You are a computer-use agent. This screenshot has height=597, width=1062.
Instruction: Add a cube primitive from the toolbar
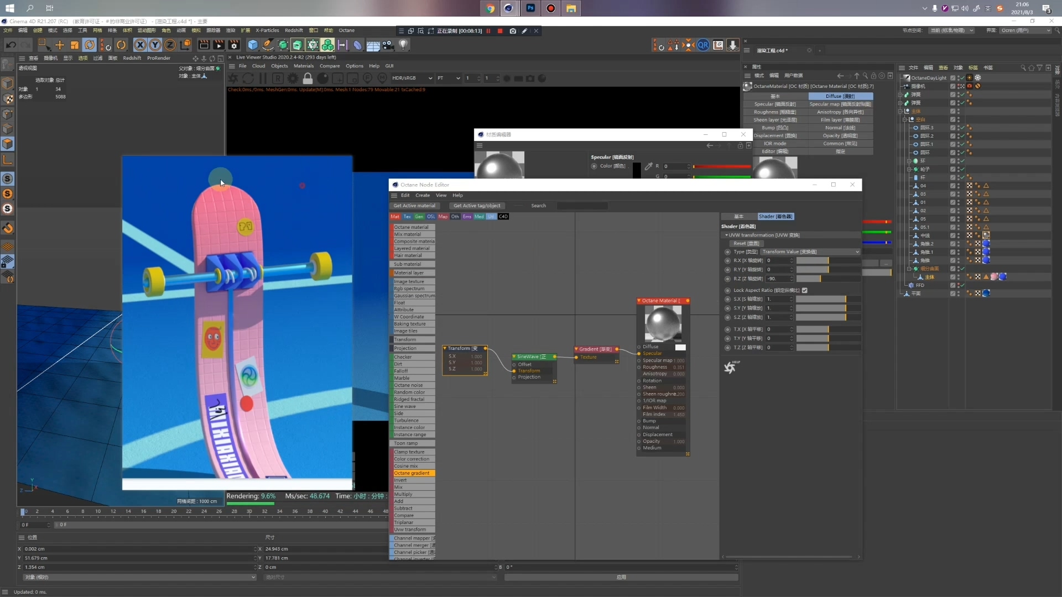(x=253, y=45)
